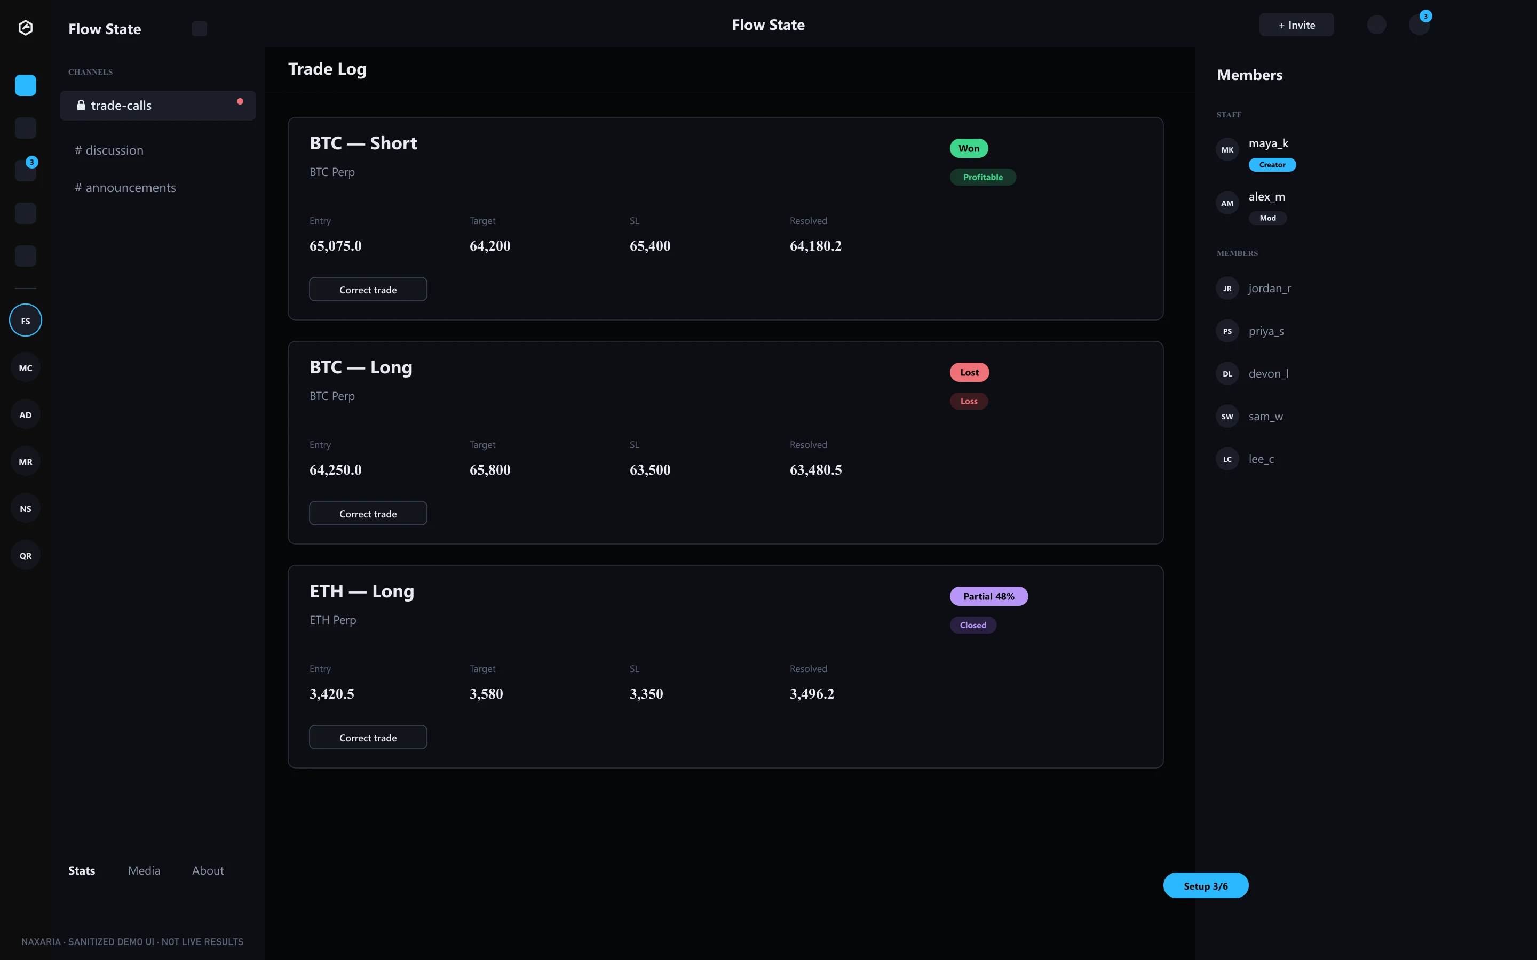Image resolution: width=1537 pixels, height=960 pixels.
Task: Open maya_k's MK avatar
Action: [1227, 150]
